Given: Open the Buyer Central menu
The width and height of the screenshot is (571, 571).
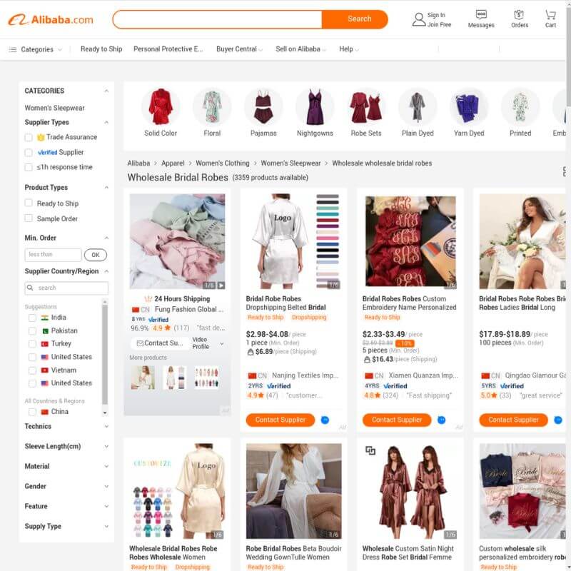Looking at the screenshot, I should 239,49.
